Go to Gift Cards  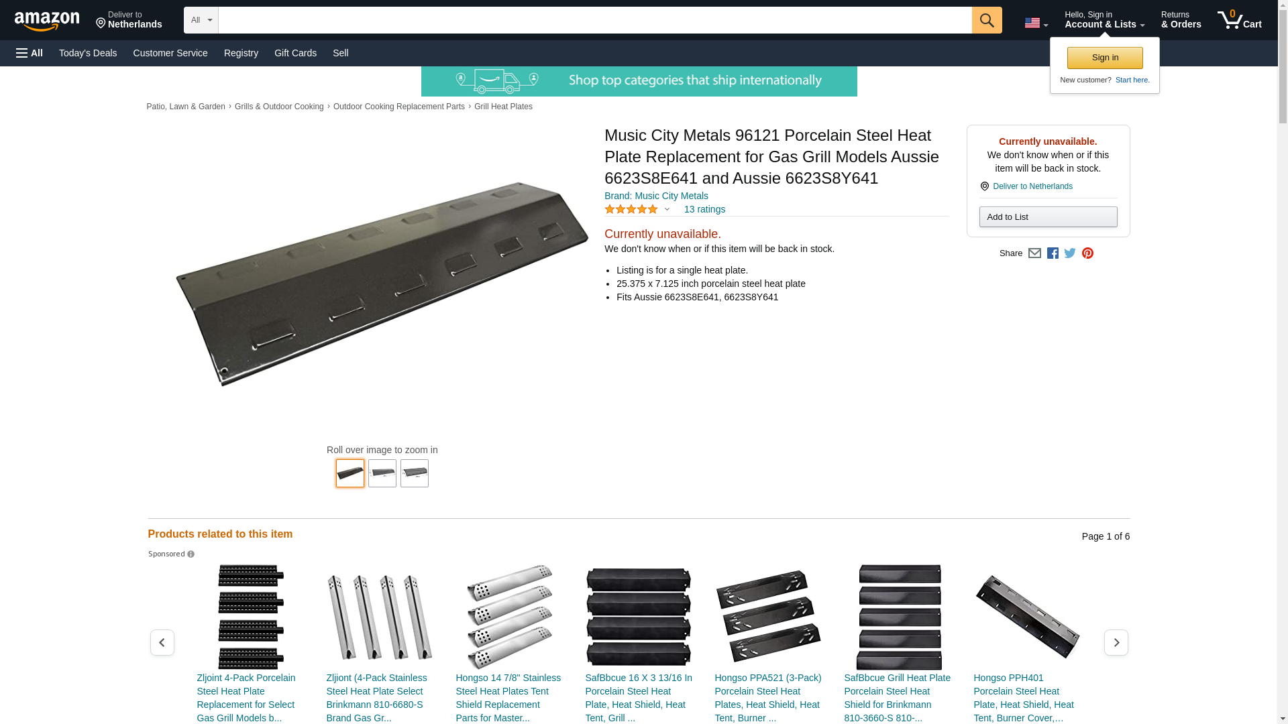295,53
